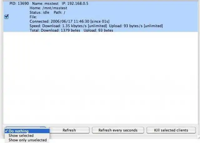Click the checkmark beside "Do nothing"
This screenshot has height=143, width=200.
coord(7,131)
